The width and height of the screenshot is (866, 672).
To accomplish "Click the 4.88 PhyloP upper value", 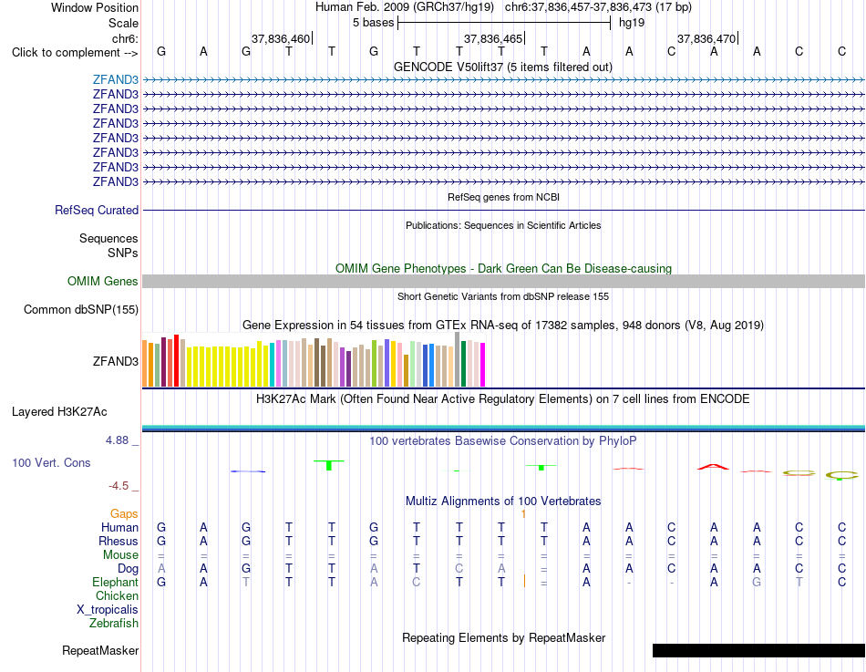I will (x=117, y=440).
